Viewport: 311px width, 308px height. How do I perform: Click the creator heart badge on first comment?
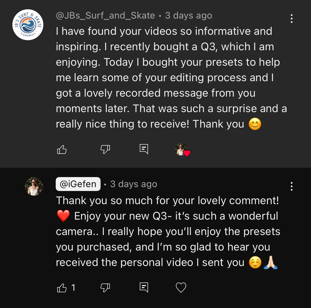tap(182, 150)
